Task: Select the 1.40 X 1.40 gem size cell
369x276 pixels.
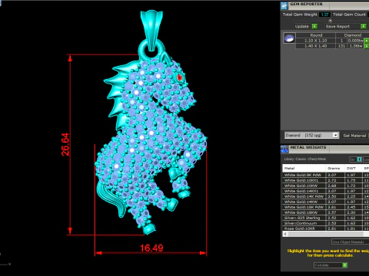Action: (315, 46)
